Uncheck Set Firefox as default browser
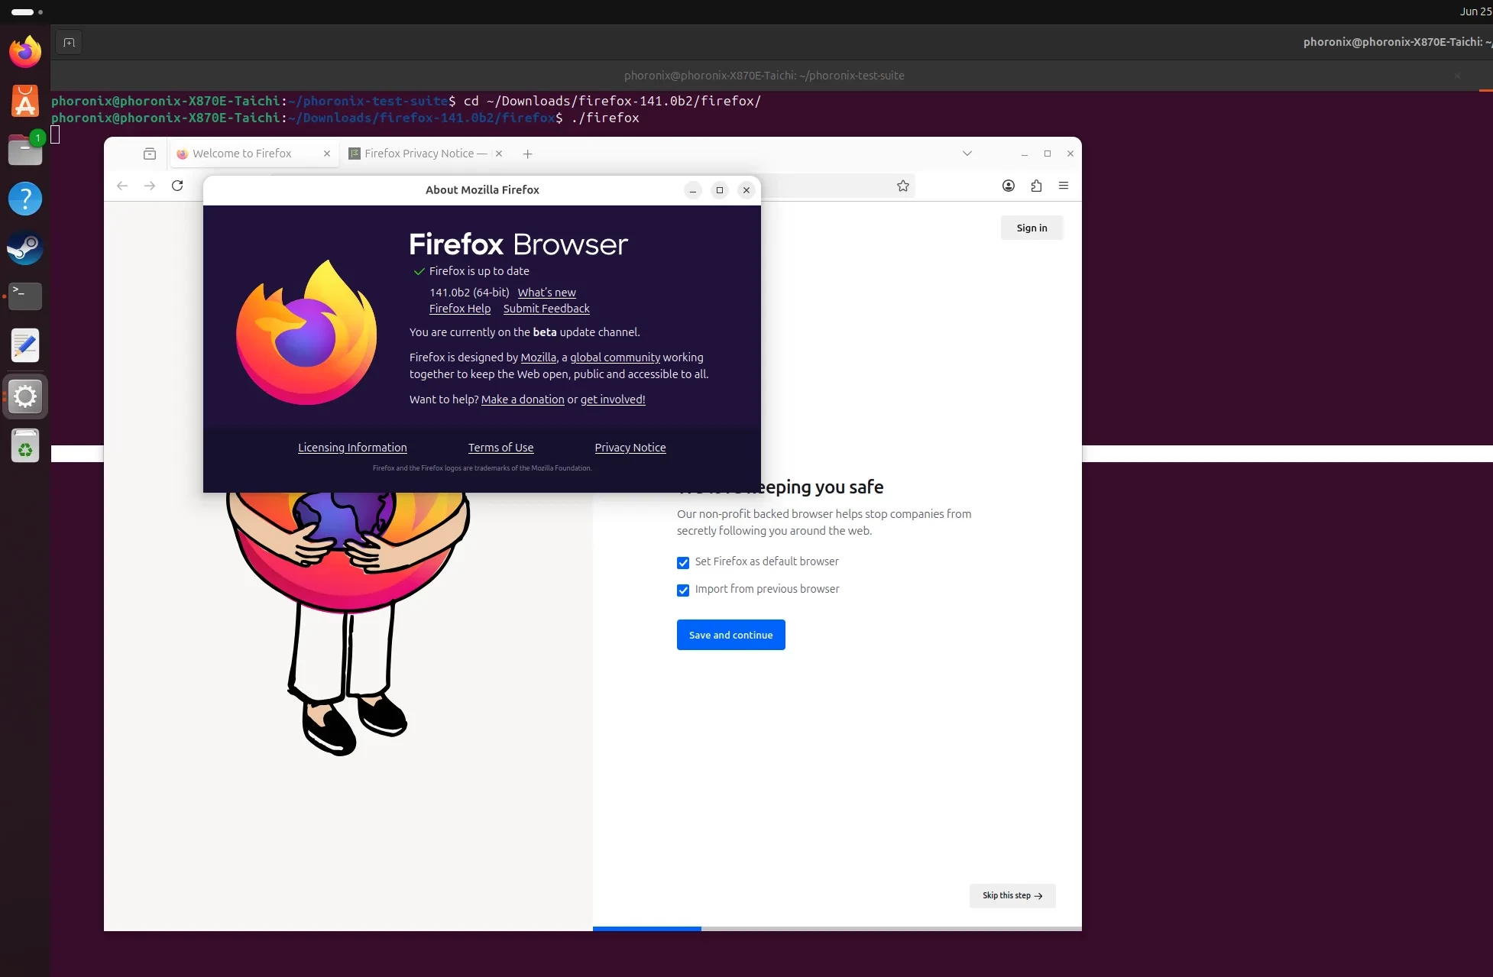1493x977 pixels. click(x=683, y=563)
